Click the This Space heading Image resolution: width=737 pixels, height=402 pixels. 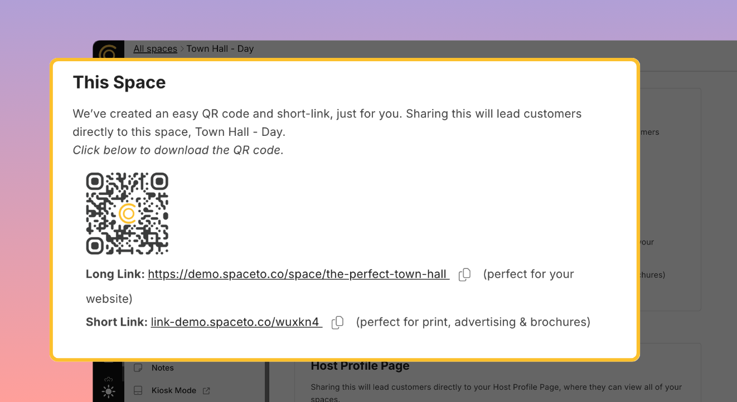[x=119, y=82]
